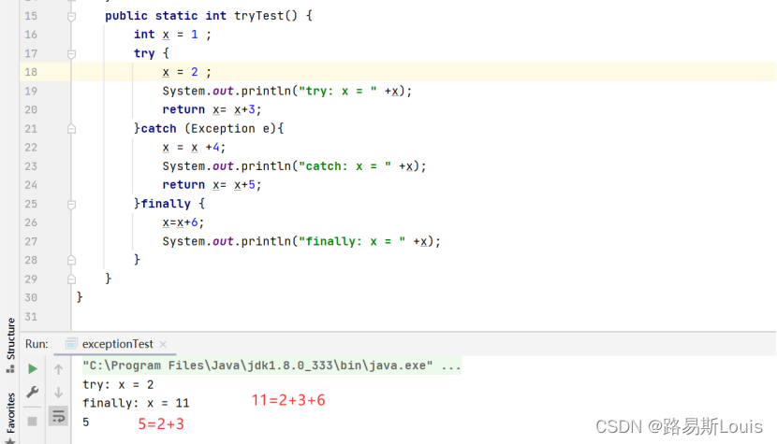Stop the process with the stop icon
Image resolution: width=777 pixels, height=444 pixels.
(x=32, y=422)
